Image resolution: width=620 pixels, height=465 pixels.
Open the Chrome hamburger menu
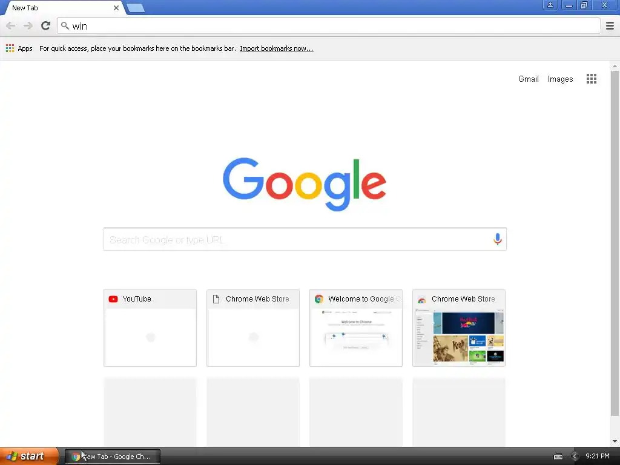tap(610, 26)
